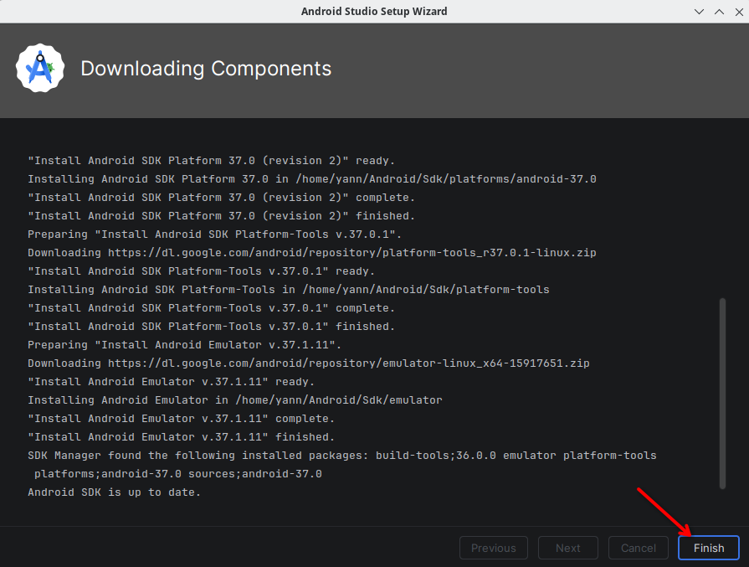Viewport: 749px width, 567px height.
Task: Click the 'Android Studio Setup Wizard' title text
Action: click(374, 12)
